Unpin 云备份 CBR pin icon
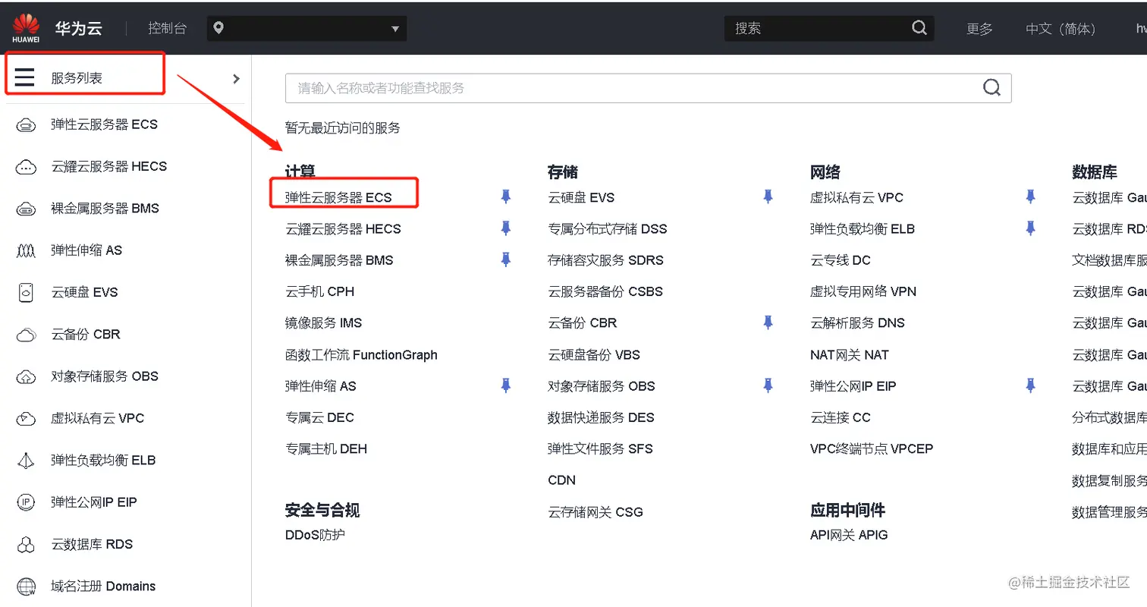The width and height of the screenshot is (1147, 607). click(x=768, y=322)
